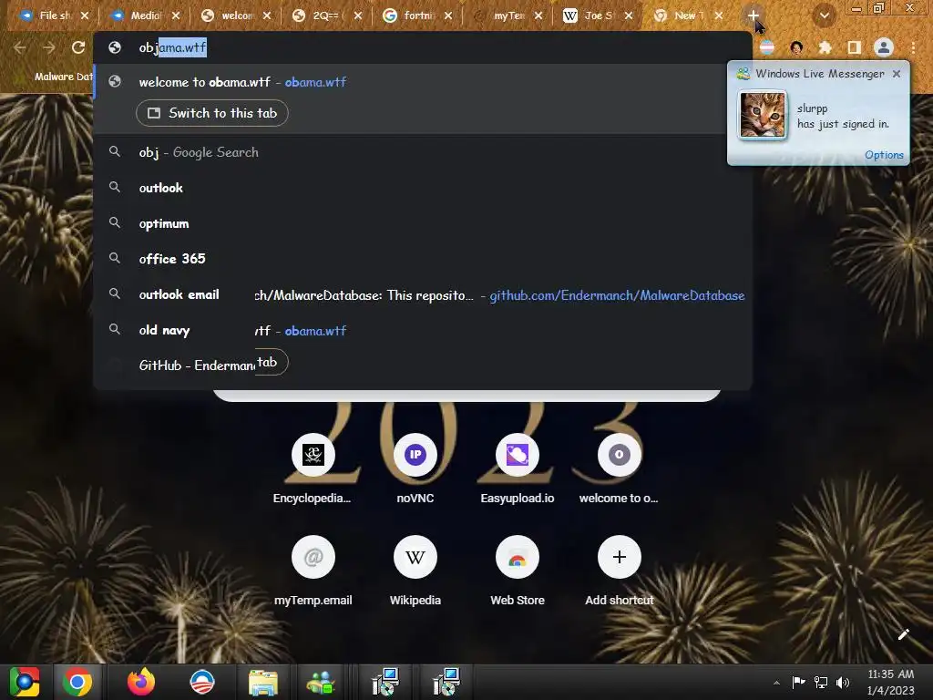Switch to the 'welcom' tab
Image resolution: width=933 pixels, height=700 pixels.
pyautogui.click(x=232, y=15)
